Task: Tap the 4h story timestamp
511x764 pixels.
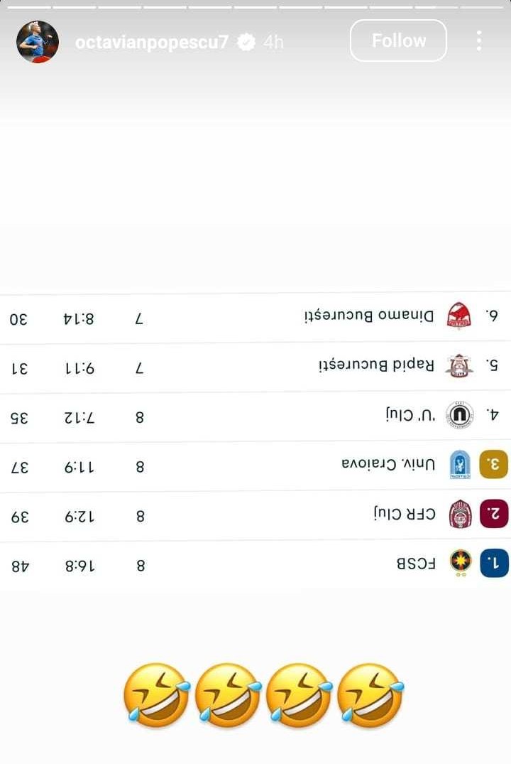Action: tap(273, 43)
